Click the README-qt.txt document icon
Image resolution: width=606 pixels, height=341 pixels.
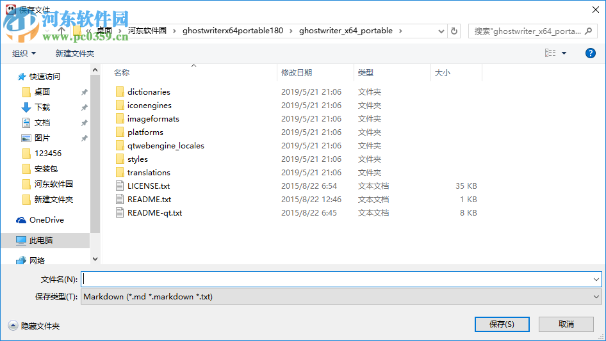[120, 213]
